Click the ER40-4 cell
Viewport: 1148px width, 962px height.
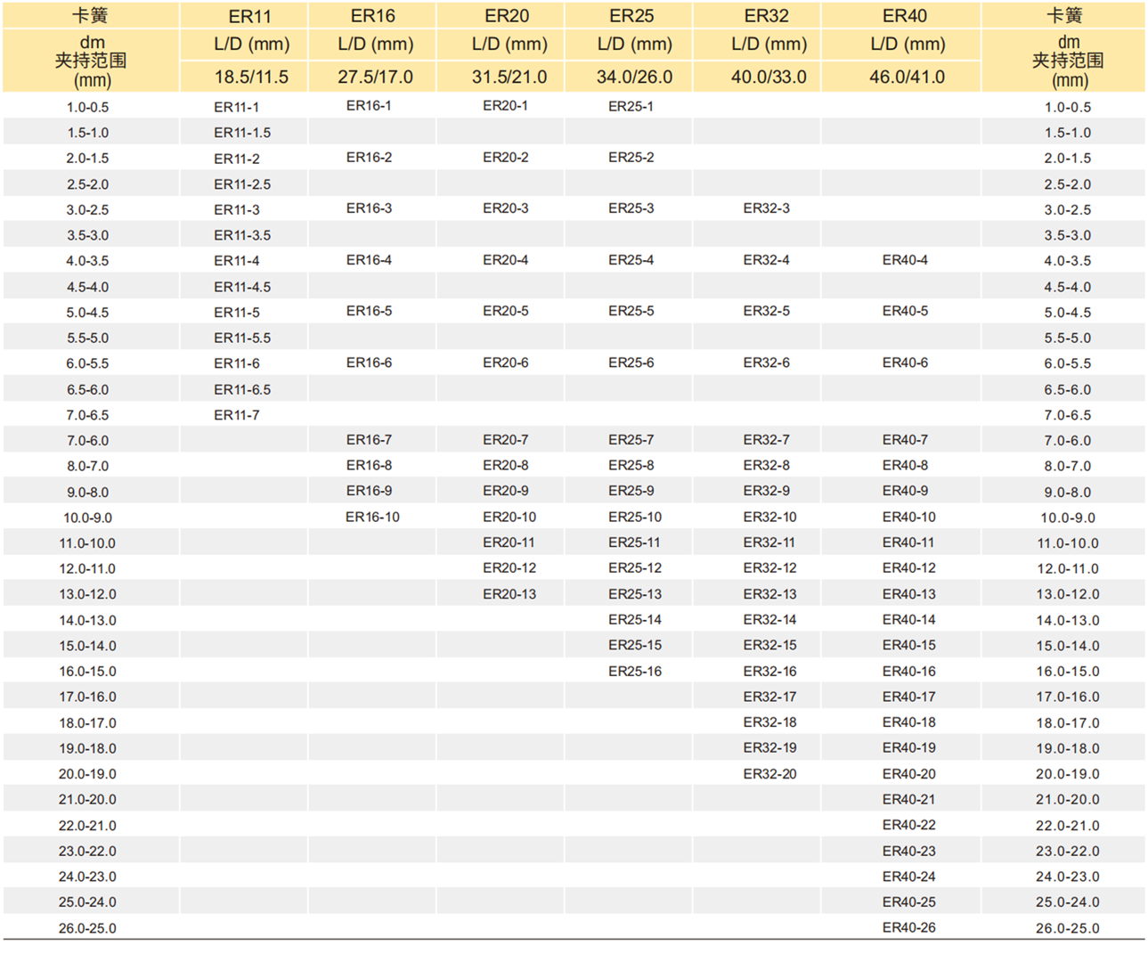click(x=905, y=260)
